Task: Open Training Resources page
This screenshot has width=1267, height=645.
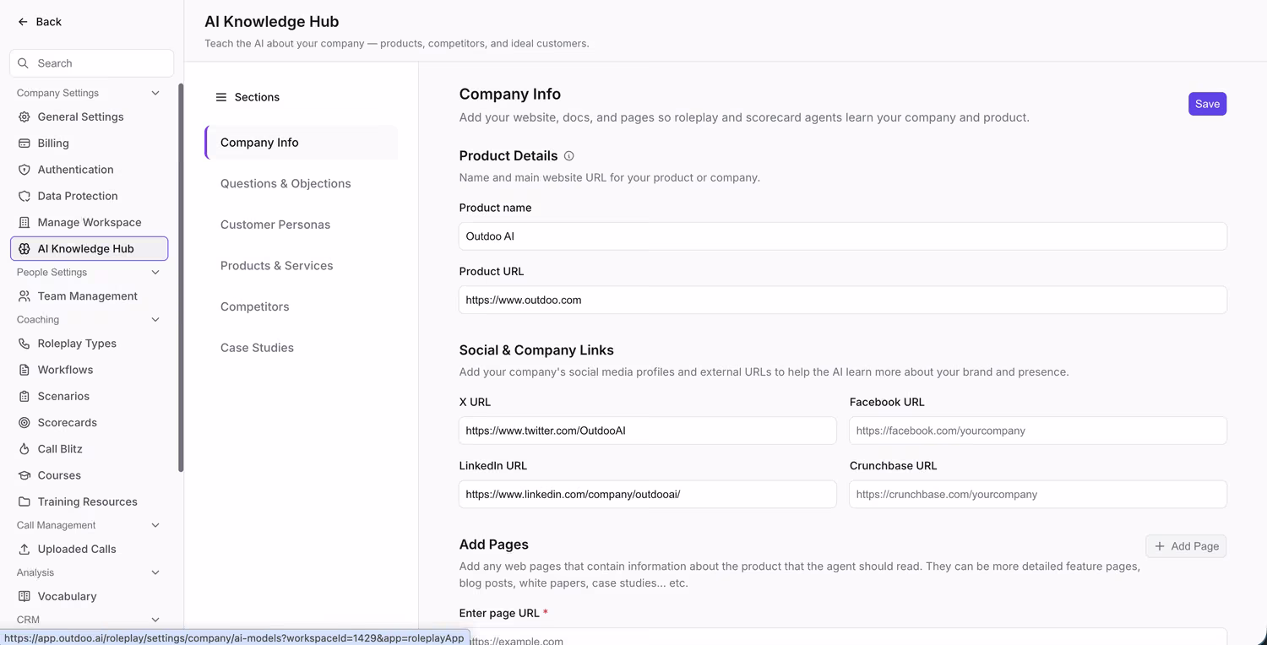Action: pyautogui.click(x=90, y=501)
